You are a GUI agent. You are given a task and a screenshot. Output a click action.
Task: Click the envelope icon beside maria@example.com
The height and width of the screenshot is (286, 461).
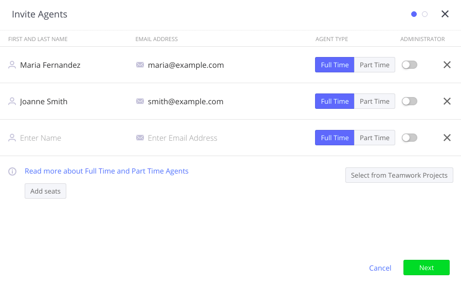[140, 65]
